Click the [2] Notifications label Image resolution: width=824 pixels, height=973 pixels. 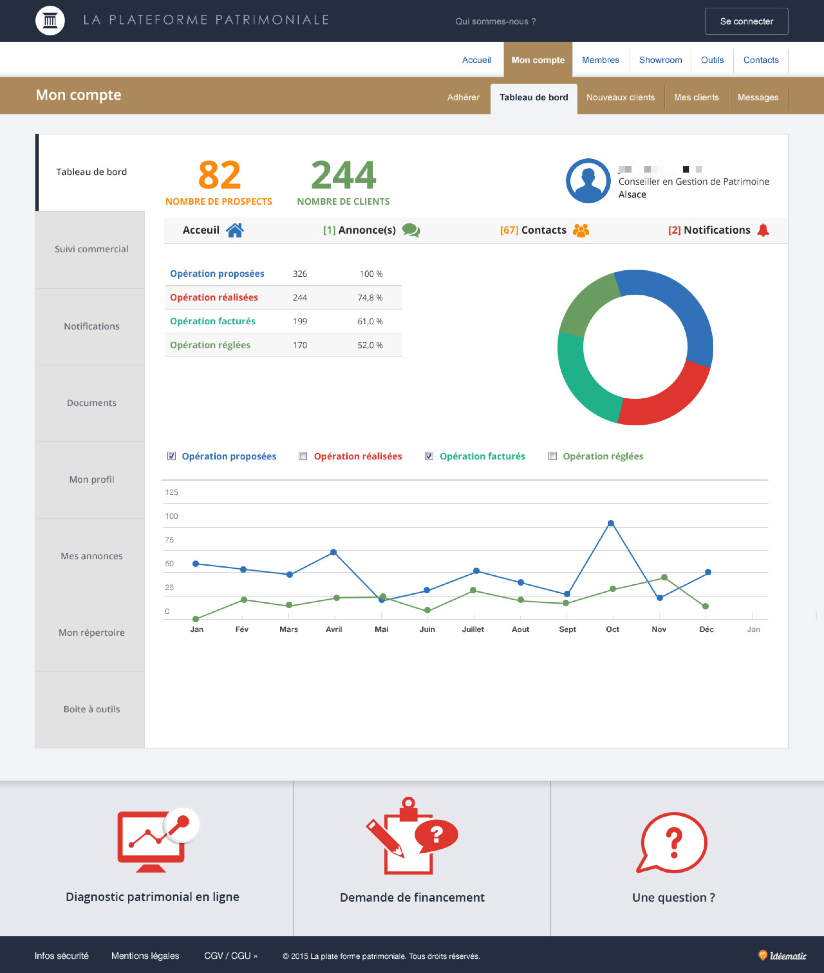point(709,230)
